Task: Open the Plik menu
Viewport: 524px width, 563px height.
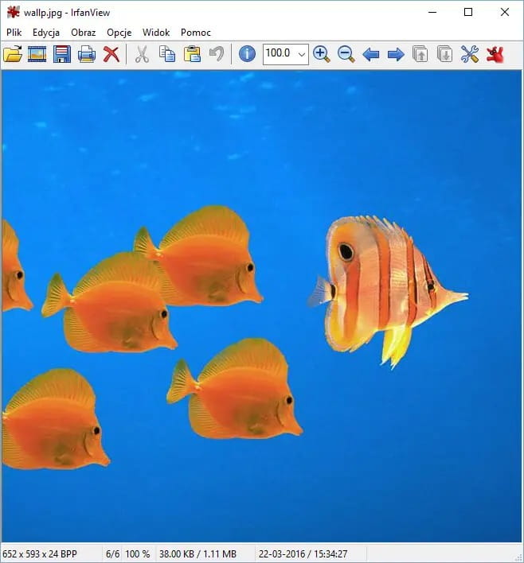Action: point(14,33)
